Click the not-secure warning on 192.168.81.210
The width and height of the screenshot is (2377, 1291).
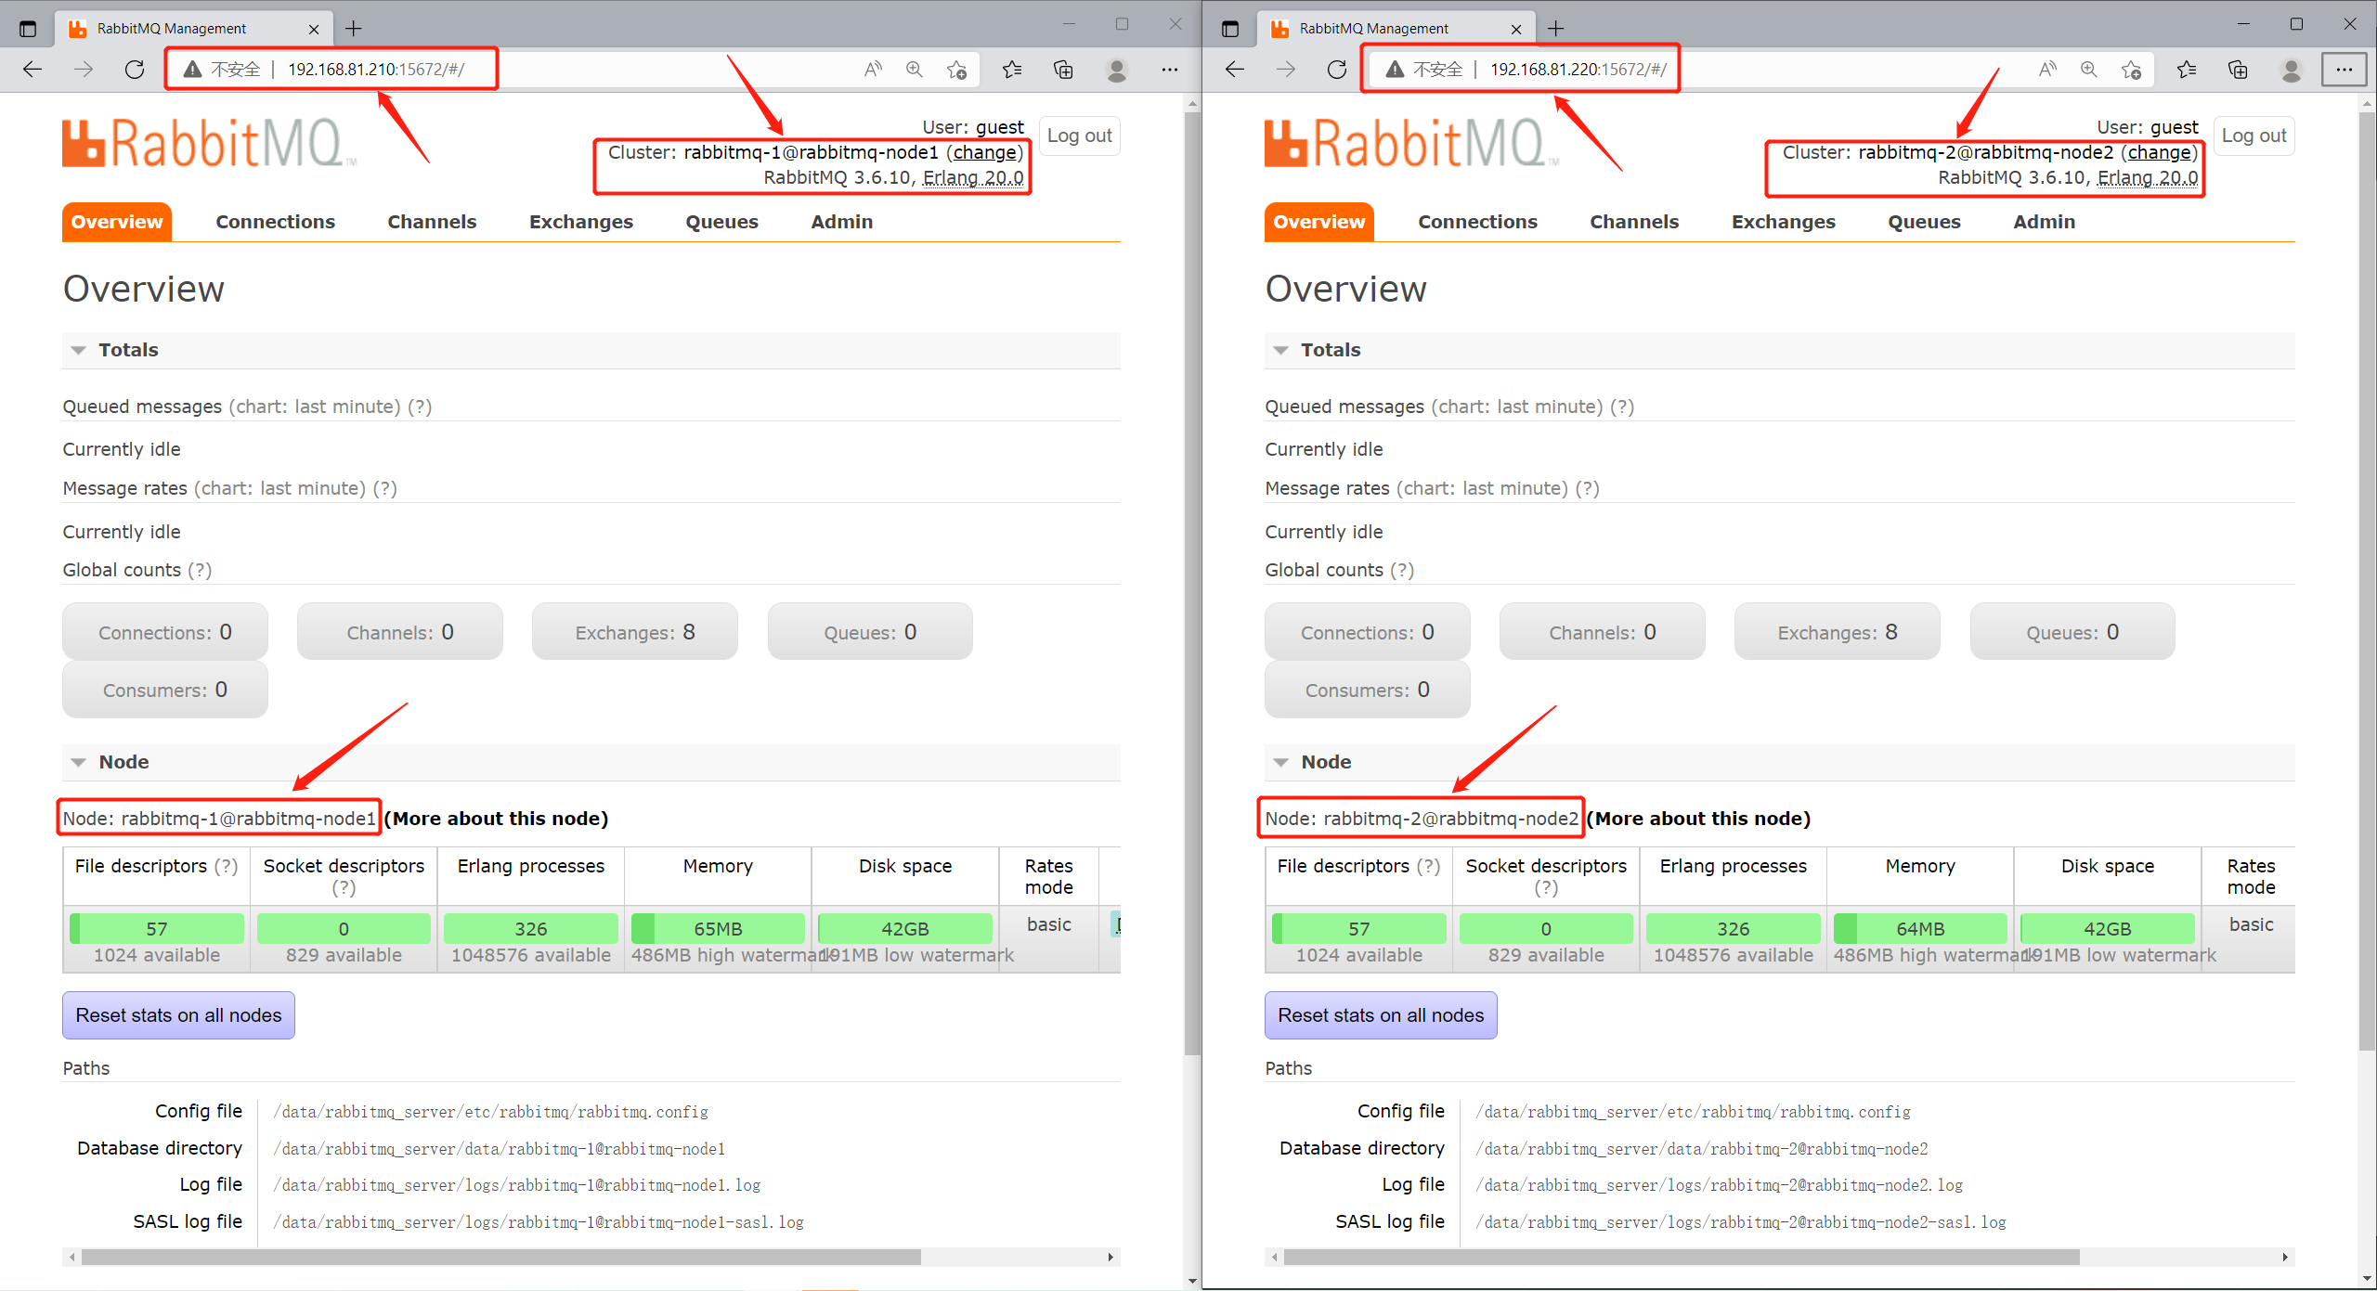click(223, 70)
